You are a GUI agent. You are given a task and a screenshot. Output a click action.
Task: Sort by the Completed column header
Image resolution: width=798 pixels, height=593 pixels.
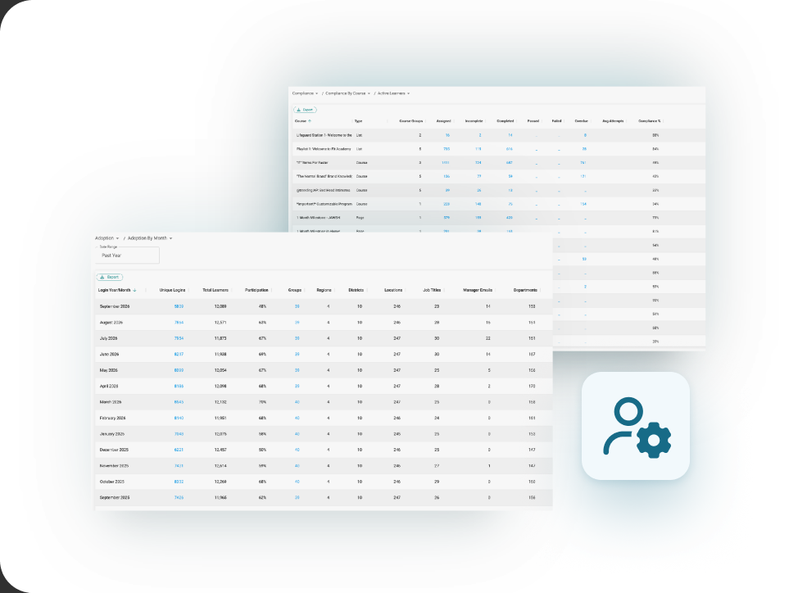[506, 121]
